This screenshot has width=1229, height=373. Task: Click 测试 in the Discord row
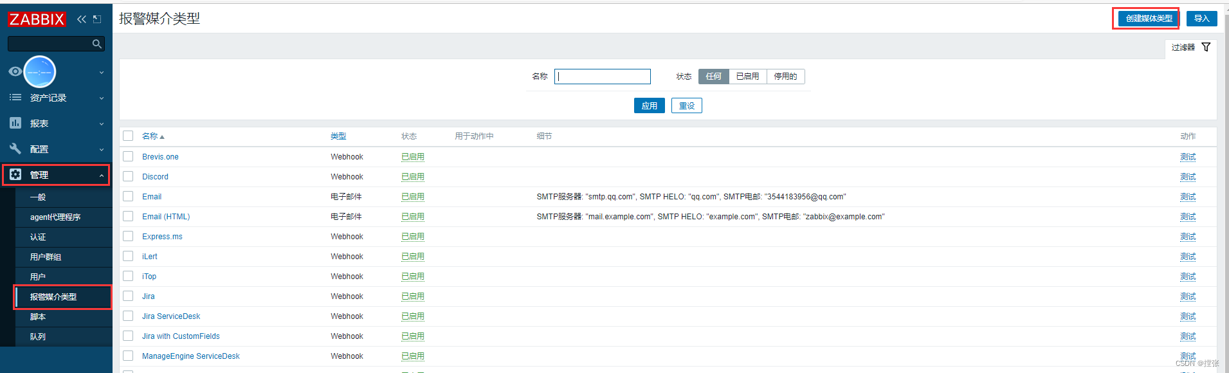coord(1188,177)
